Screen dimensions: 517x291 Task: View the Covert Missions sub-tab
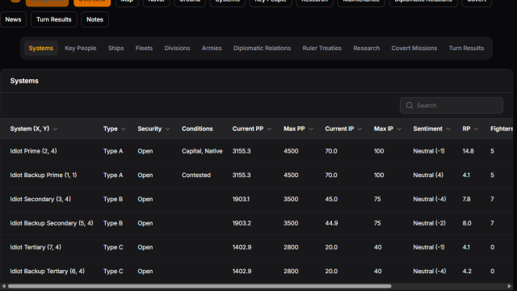tap(414, 48)
